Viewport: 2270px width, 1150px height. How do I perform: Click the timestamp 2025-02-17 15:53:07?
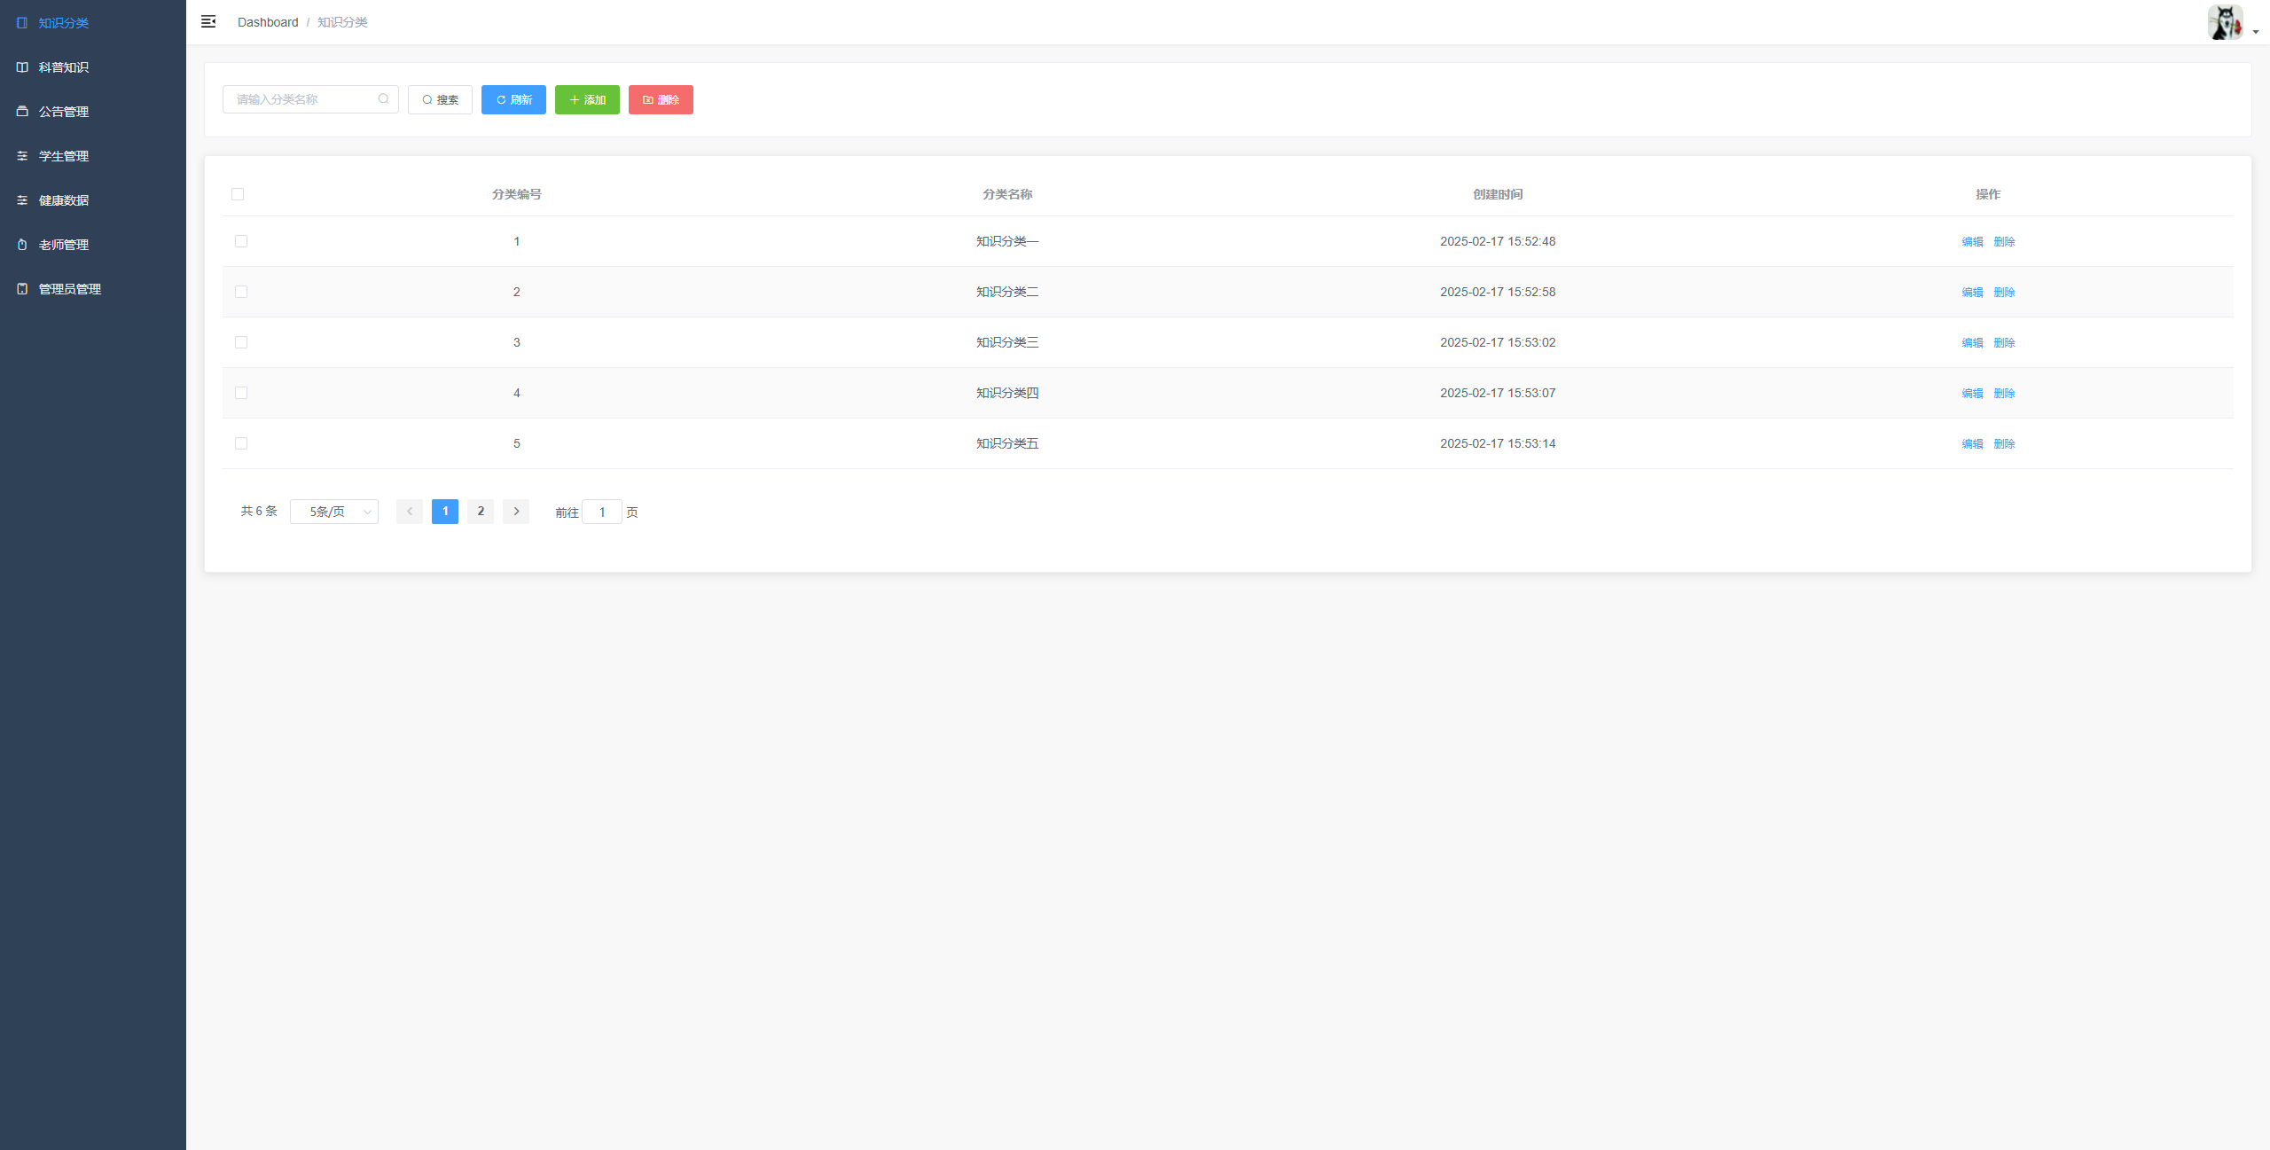click(1498, 393)
